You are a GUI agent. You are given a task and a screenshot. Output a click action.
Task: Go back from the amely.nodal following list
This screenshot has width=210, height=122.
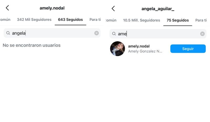[7, 8]
